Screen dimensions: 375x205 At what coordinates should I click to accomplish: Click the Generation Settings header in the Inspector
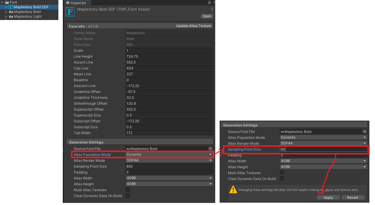pyautogui.click(x=140, y=142)
